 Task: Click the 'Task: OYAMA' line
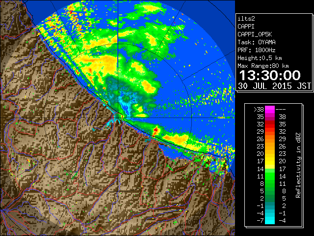(257, 42)
